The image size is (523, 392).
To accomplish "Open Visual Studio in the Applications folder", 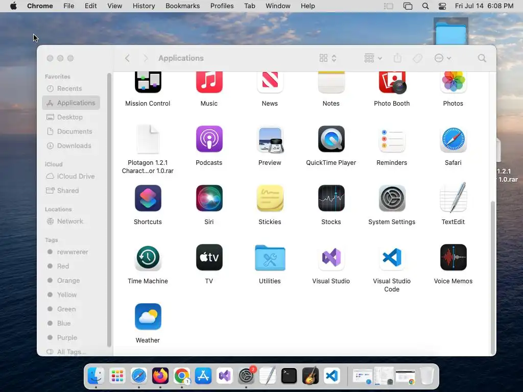I will (x=331, y=257).
